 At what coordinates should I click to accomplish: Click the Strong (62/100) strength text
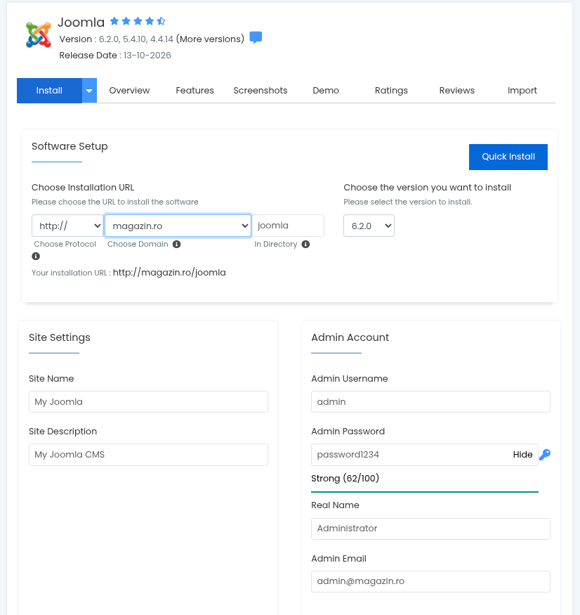tap(345, 478)
